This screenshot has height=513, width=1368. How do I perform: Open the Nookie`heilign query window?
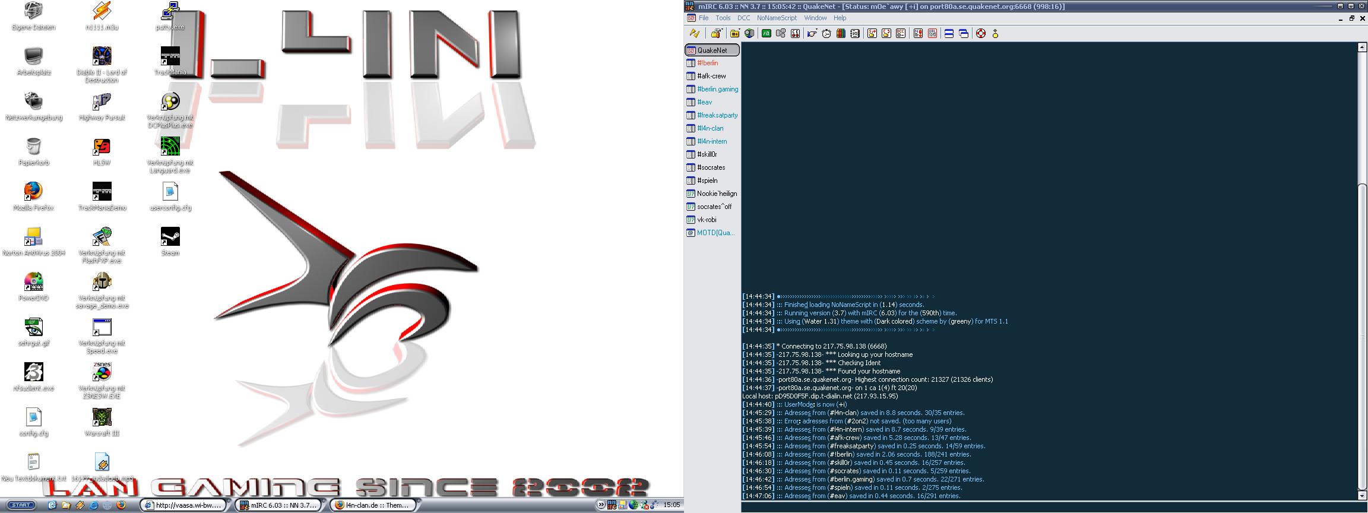[717, 194]
